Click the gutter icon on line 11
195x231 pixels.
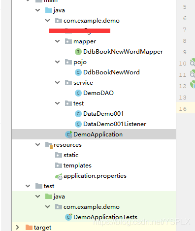click(193, 73)
